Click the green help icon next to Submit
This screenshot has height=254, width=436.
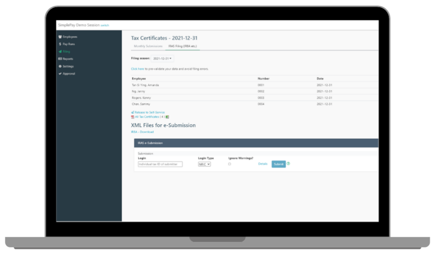(x=288, y=163)
